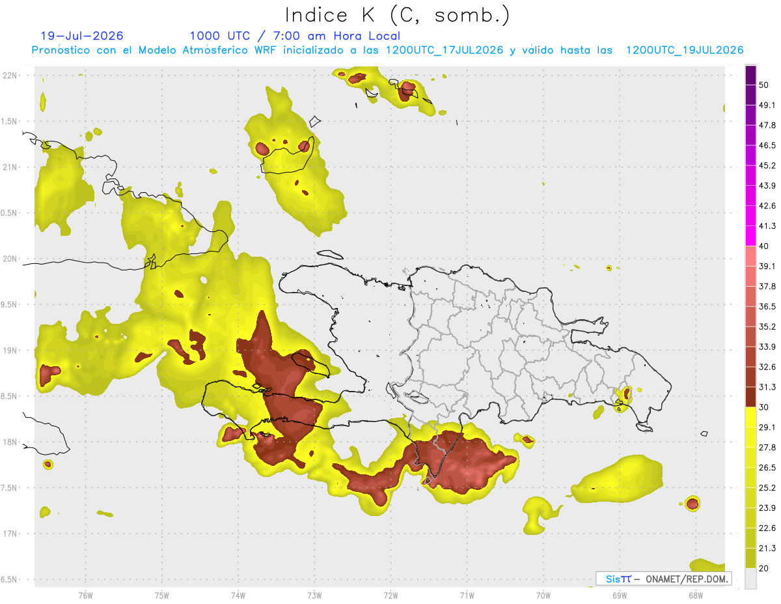
Task: Click the colorbar value '29.1'
Action: tap(767, 427)
